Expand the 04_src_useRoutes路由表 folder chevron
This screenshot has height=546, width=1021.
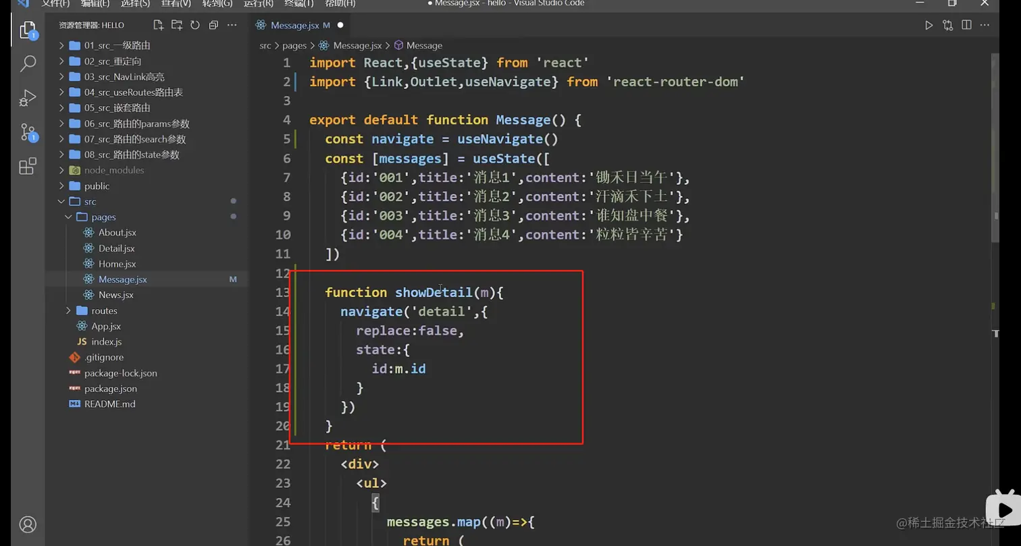[61, 92]
